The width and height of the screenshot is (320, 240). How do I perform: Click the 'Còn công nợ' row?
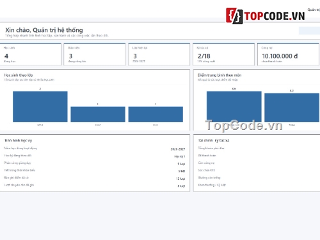[206, 163]
